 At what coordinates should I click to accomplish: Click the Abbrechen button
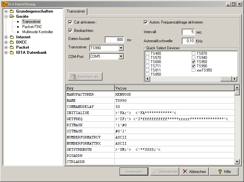pos(194,172)
